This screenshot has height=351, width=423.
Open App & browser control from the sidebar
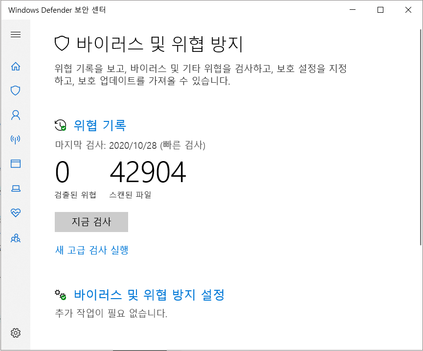click(x=15, y=164)
